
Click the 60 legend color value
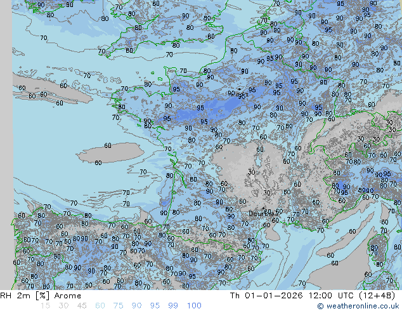coord(100,306)
